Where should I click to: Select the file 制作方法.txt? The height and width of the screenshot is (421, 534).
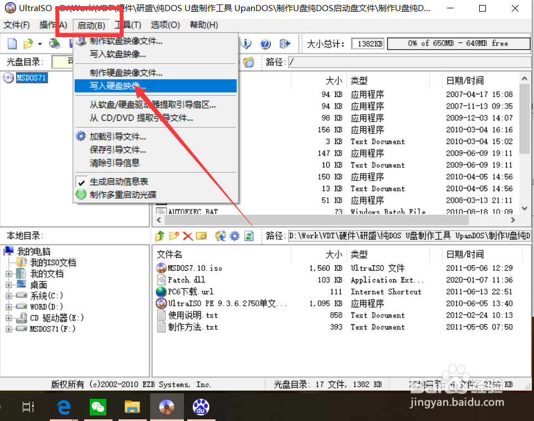pyautogui.click(x=193, y=327)
